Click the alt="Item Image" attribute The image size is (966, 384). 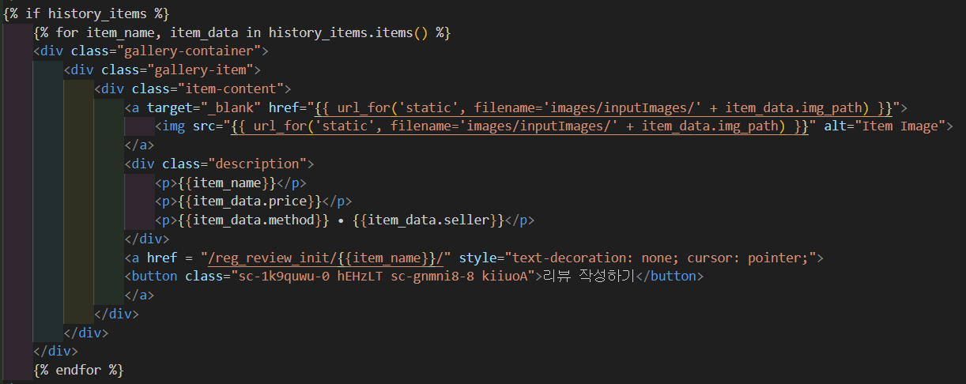(x=885, y=126)
